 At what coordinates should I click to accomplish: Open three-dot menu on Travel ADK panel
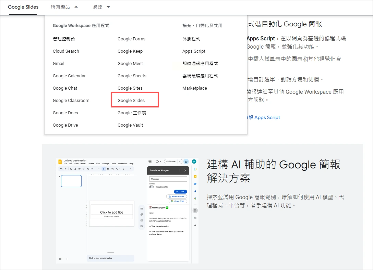[x=180, y=170]
